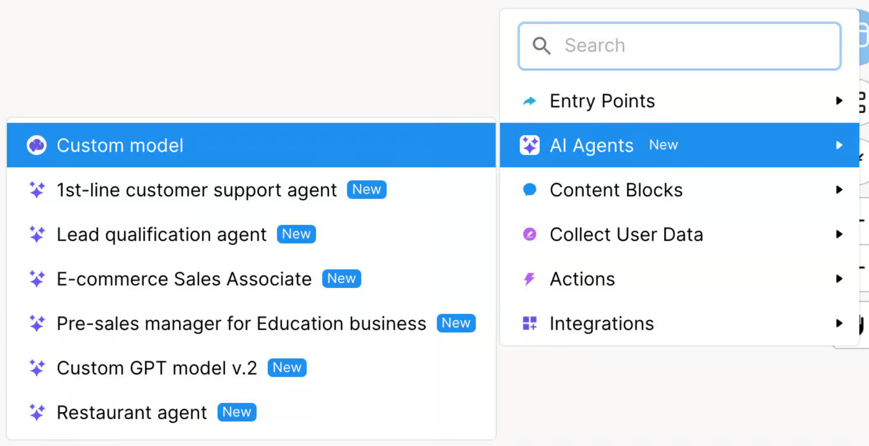Expand the Content Blocks submenu
The height and width of the screenshot is (446, 869).
(840, 190)
